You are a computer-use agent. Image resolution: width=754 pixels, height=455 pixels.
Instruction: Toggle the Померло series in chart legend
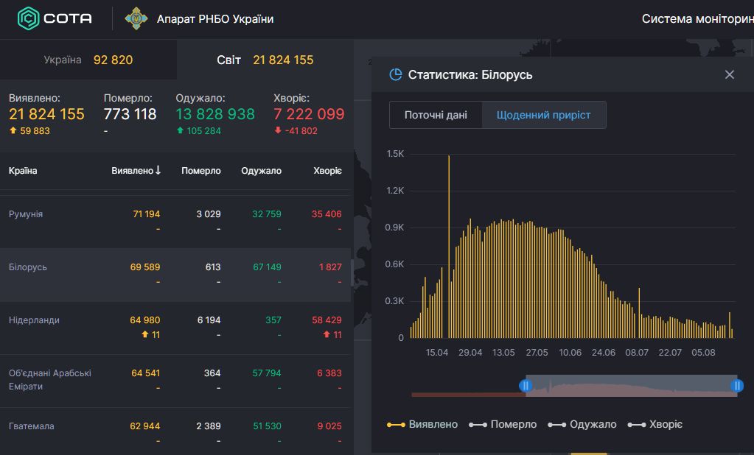point(503,424)
